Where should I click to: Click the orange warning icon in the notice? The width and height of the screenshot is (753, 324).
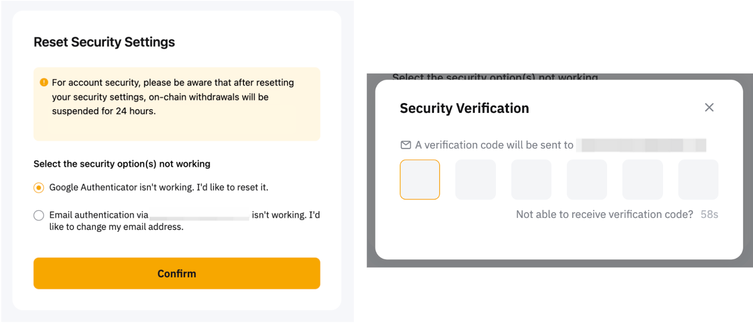(44, 82)
